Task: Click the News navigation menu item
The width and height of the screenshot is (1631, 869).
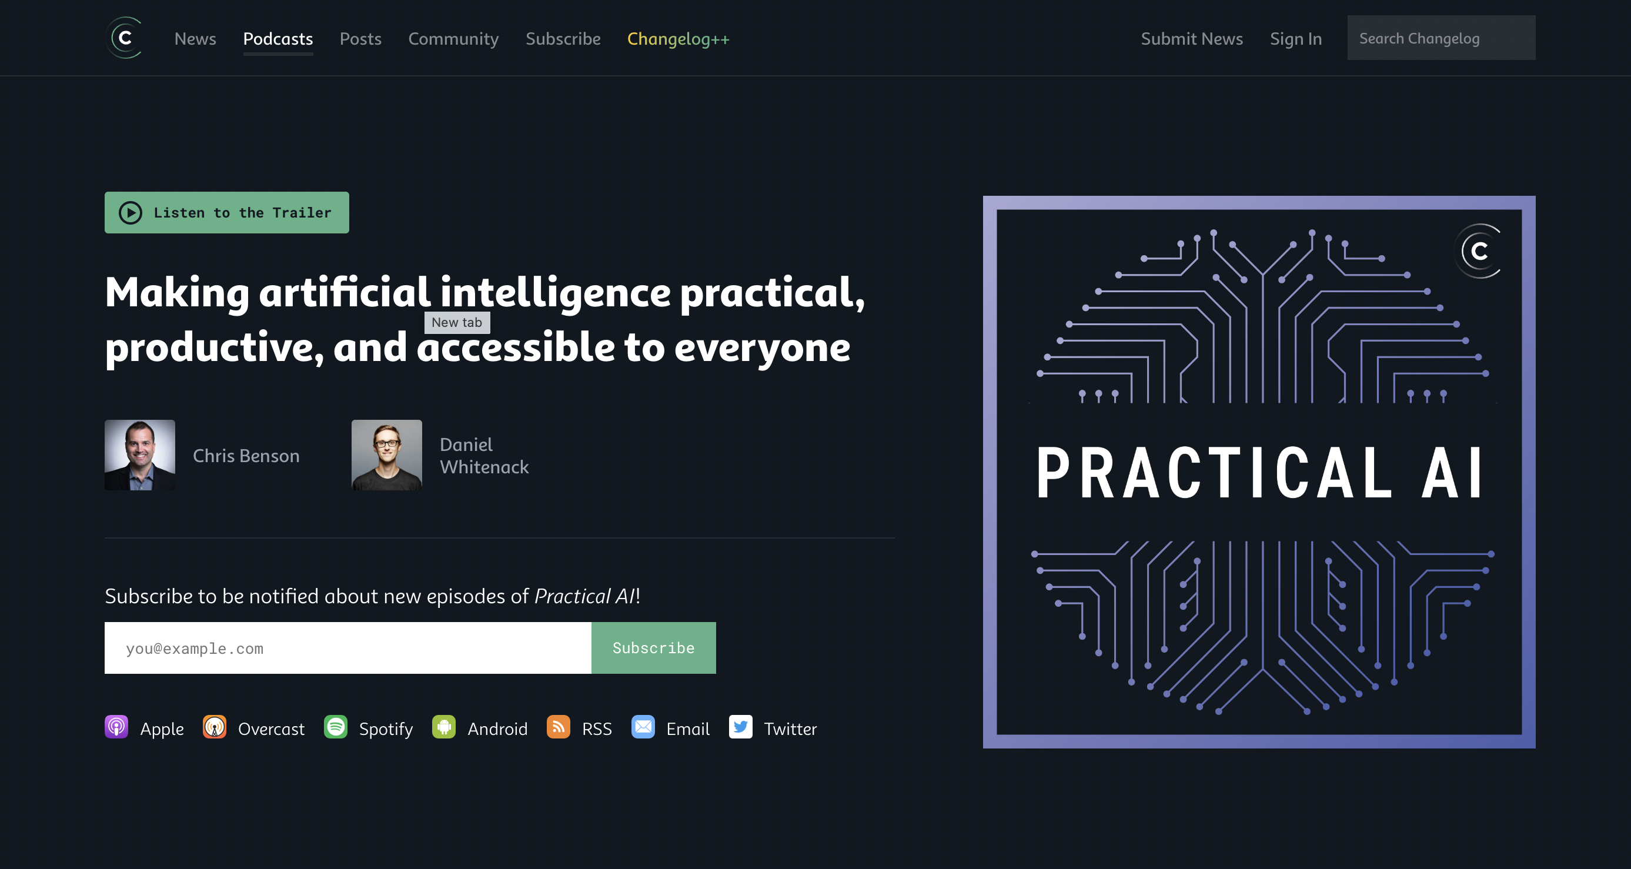Action: click(x=195, y=36)
